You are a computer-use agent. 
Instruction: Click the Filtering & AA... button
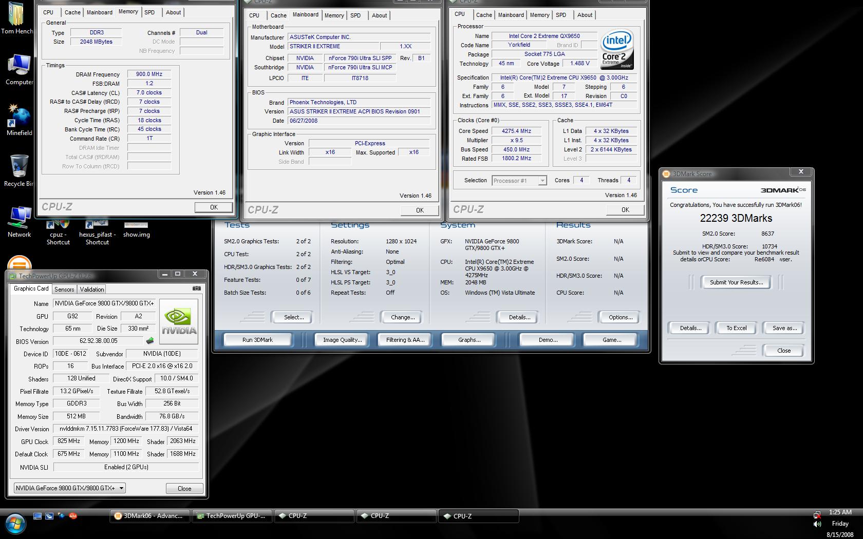coord(405,340)
